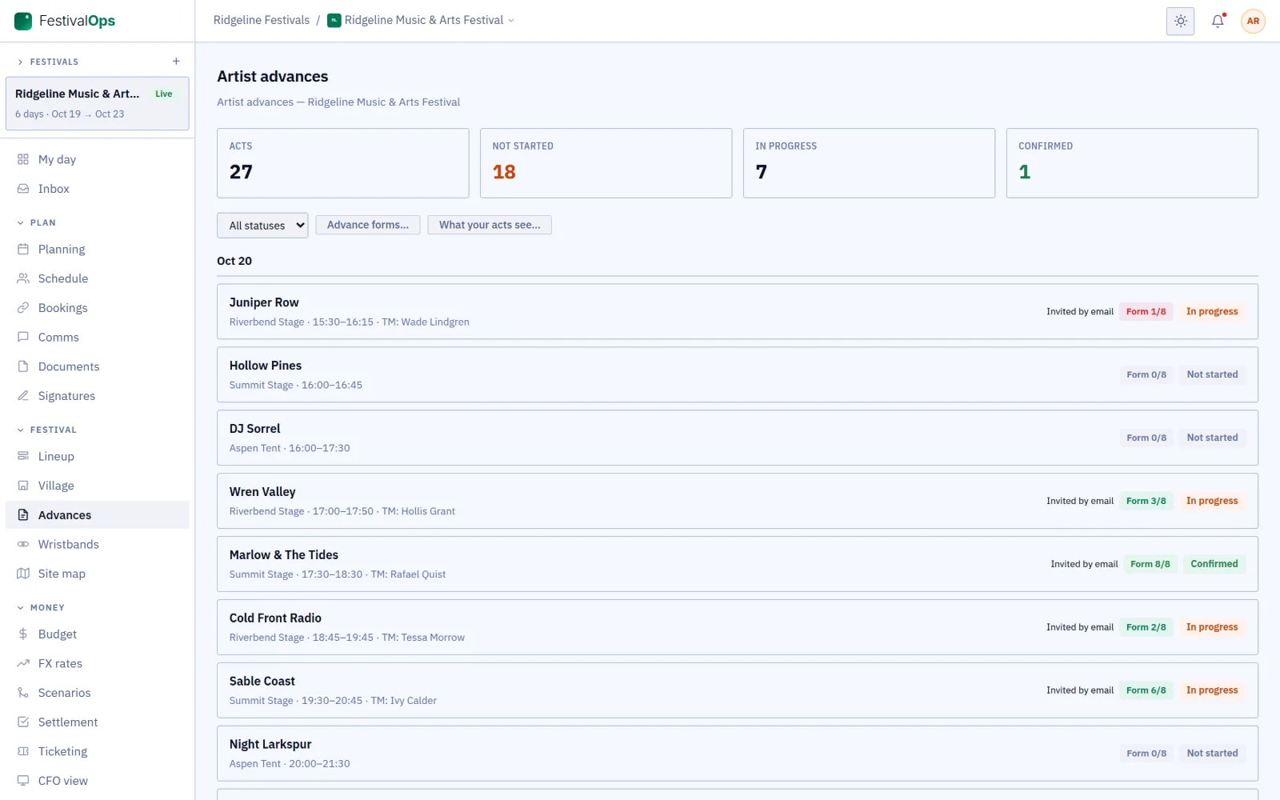Add a new festival with the plus icon
The width and height of the screenshot is (1280, 800).
176,62
